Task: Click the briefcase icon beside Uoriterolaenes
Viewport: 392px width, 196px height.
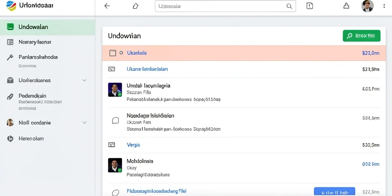Action: tap(10, 80)
